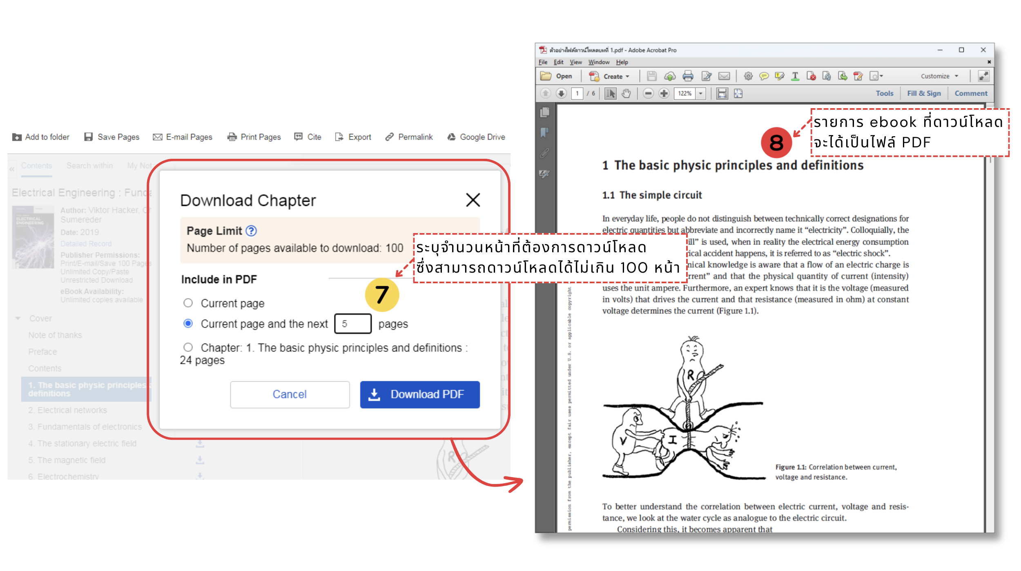Open the Customize dropdown in Acrobat

pyautogui.click(x=939, y=76)
